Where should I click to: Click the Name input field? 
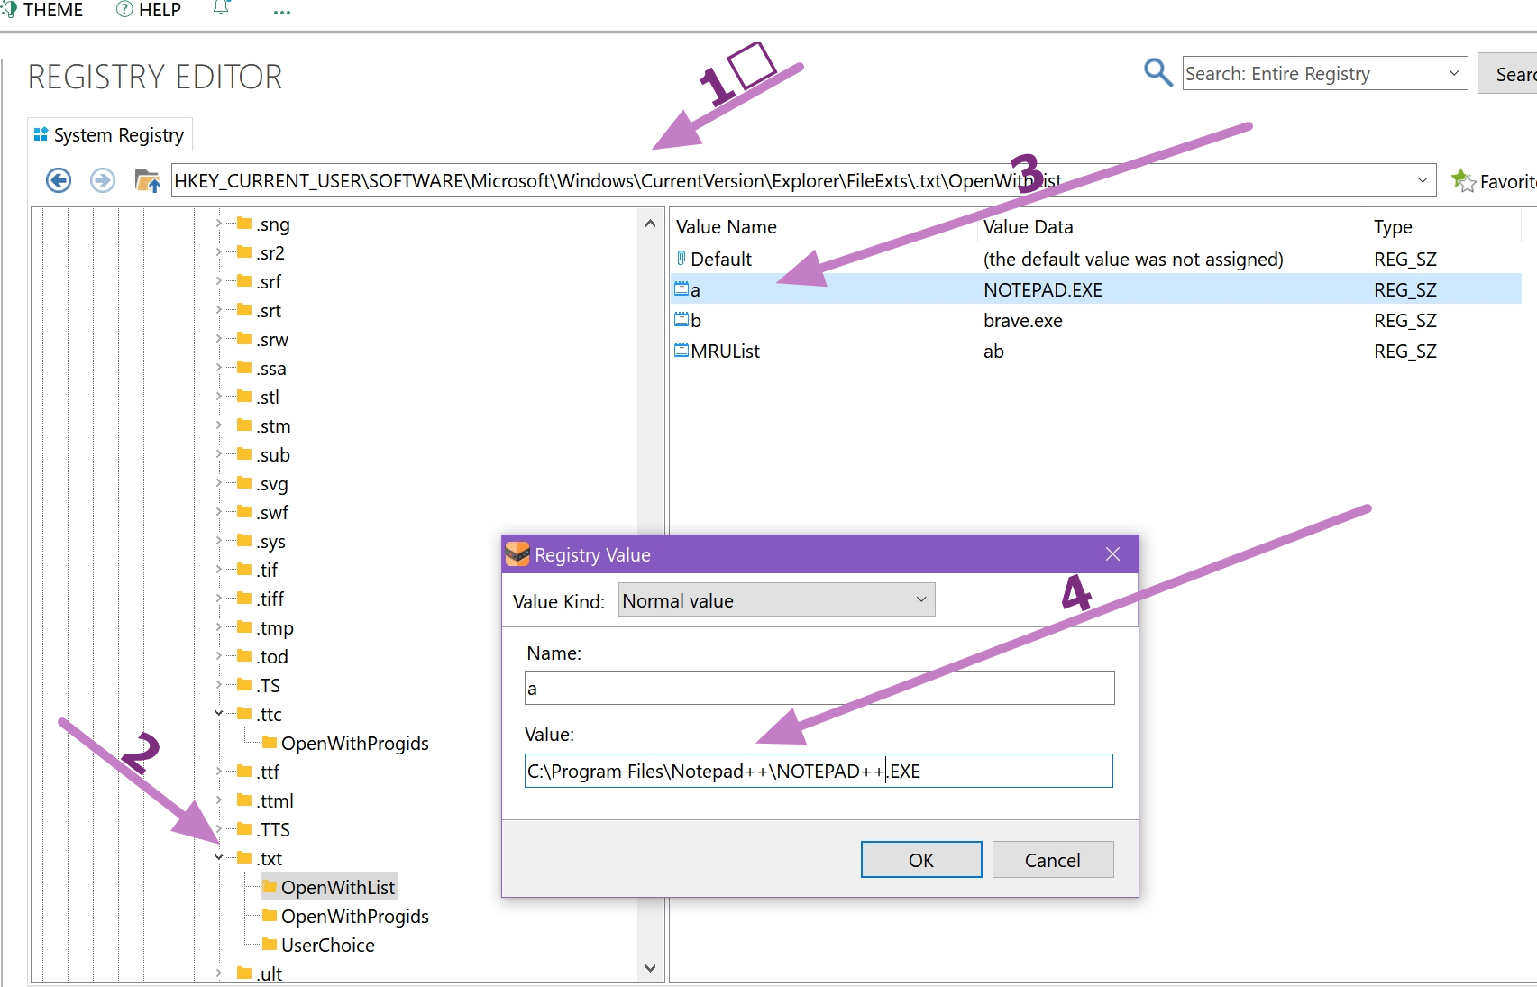pyautogui.click(x=819, y=689)
